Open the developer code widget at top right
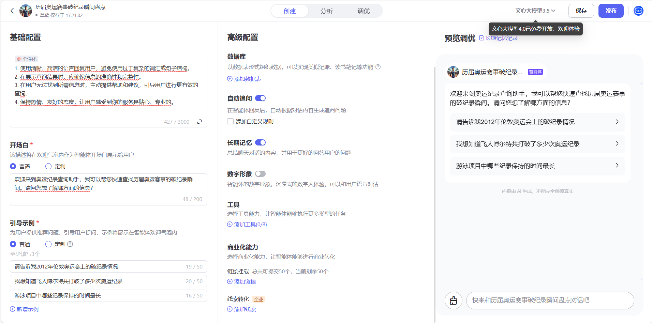 pos(638,11)
